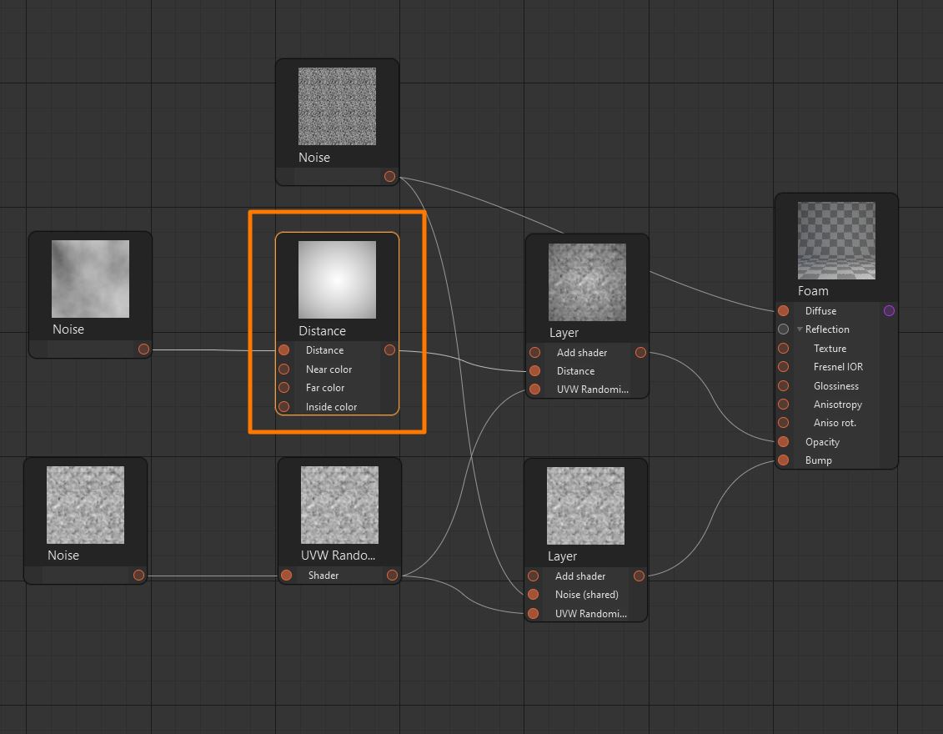Click the Bump input socket on Foam node
The height and width of the screenshot is (734, 943).
[783, 460]
